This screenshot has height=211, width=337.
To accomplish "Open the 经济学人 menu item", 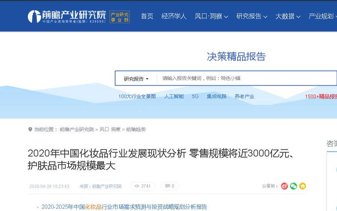I will point(174,16).
